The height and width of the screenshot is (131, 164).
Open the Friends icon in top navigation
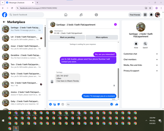[81, 15]
